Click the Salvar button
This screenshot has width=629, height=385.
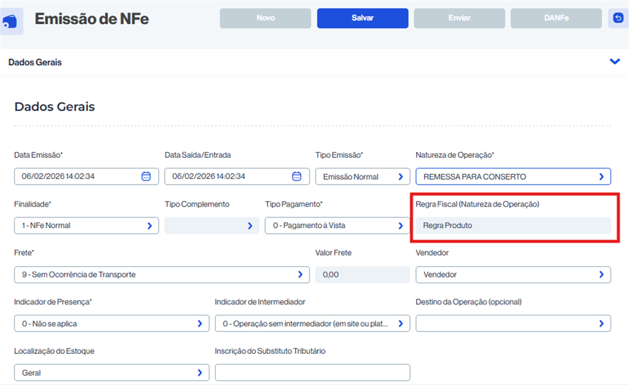[362, 18]
